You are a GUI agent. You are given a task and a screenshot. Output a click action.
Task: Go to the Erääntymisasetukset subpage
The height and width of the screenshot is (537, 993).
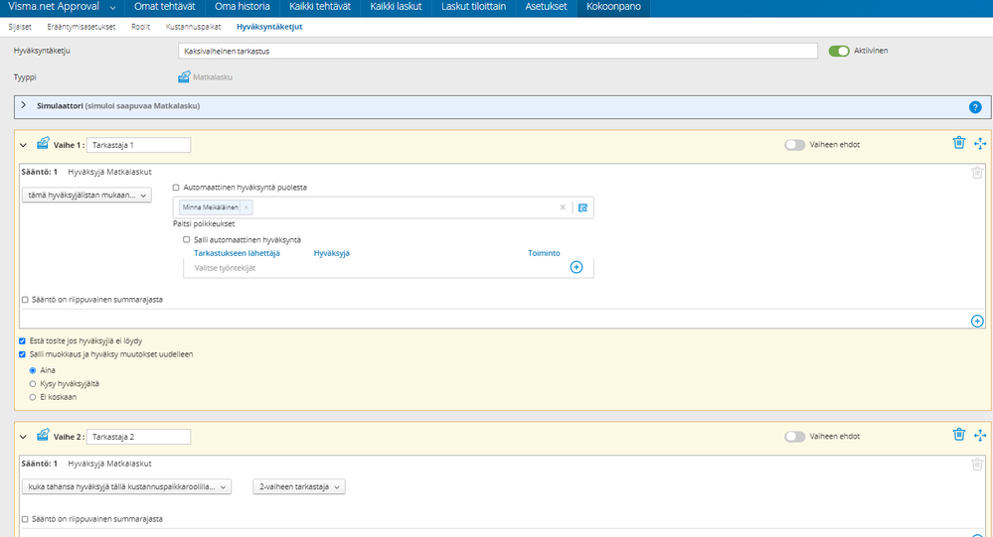click(x=82, y=27)
